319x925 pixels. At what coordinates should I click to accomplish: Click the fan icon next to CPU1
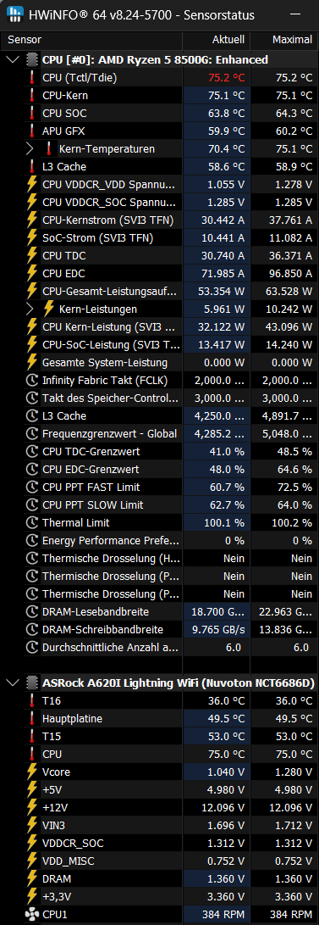pos(32,914)
